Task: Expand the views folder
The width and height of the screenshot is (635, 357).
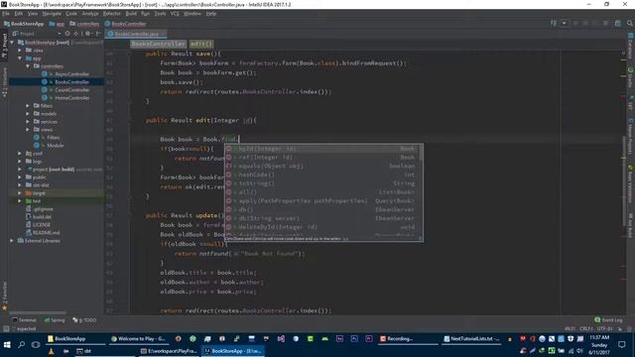Action: [28, 130]
